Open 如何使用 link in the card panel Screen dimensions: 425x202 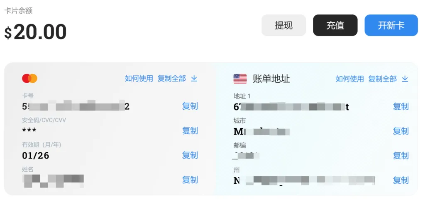tap(139, 79)
